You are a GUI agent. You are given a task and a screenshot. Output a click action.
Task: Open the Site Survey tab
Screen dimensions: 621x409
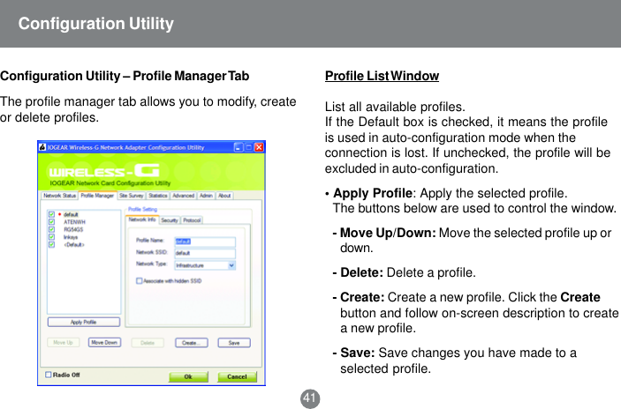[132, 196]
